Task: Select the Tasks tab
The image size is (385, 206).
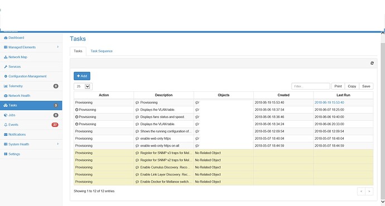Action: point(78,51)
